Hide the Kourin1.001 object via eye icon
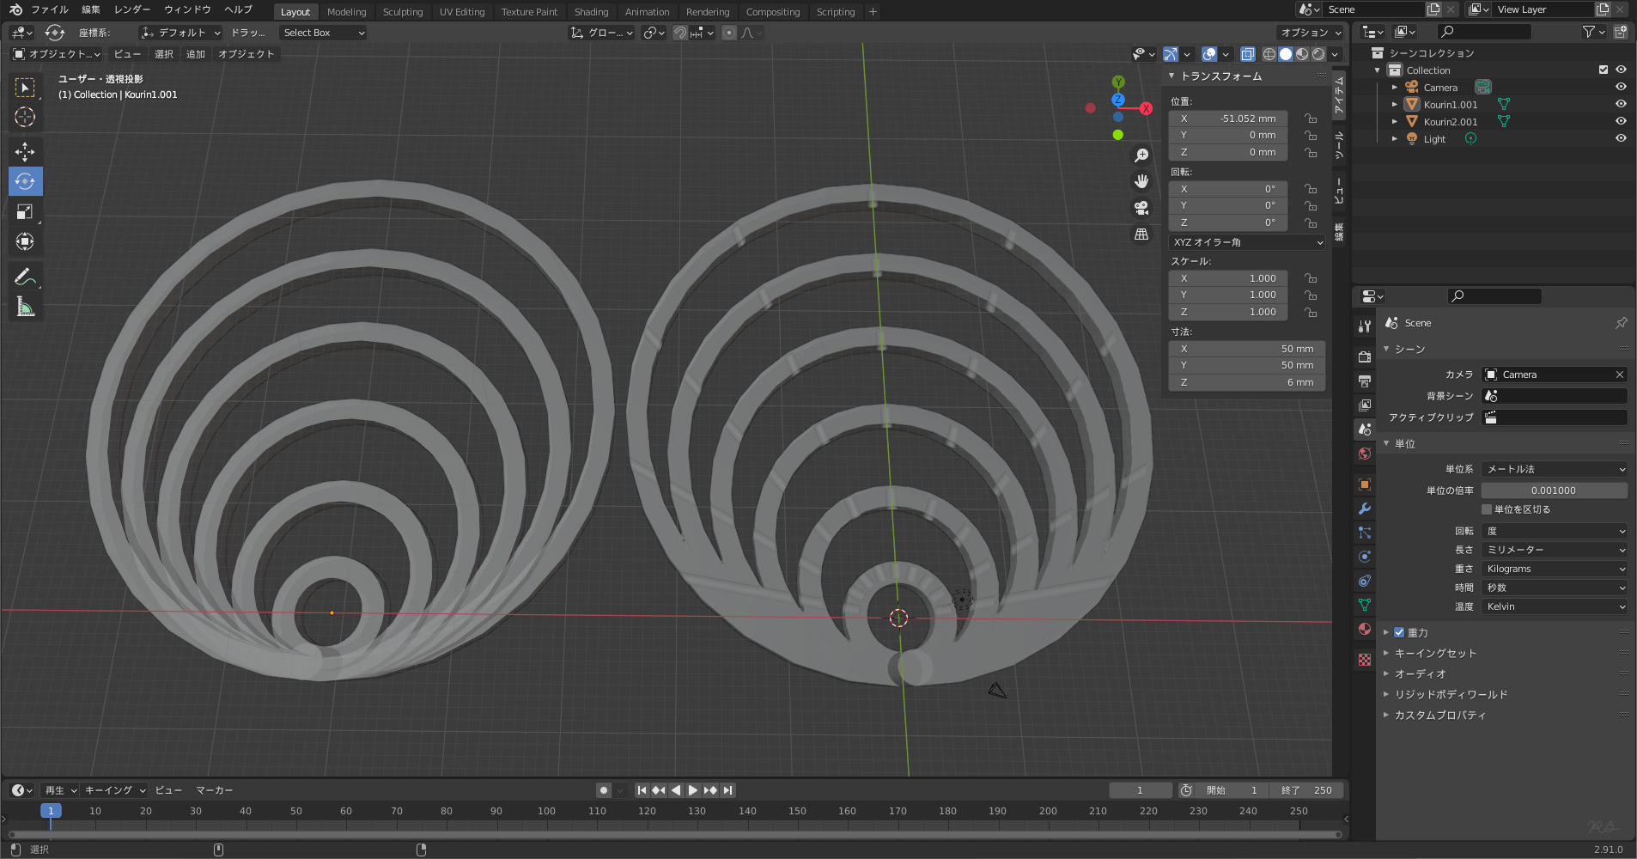This screenshot has height=859, width=1637. [x=1621, y=104]
